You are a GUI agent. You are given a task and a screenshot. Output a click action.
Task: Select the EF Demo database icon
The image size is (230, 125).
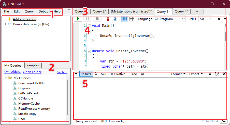tap(9, 24)
